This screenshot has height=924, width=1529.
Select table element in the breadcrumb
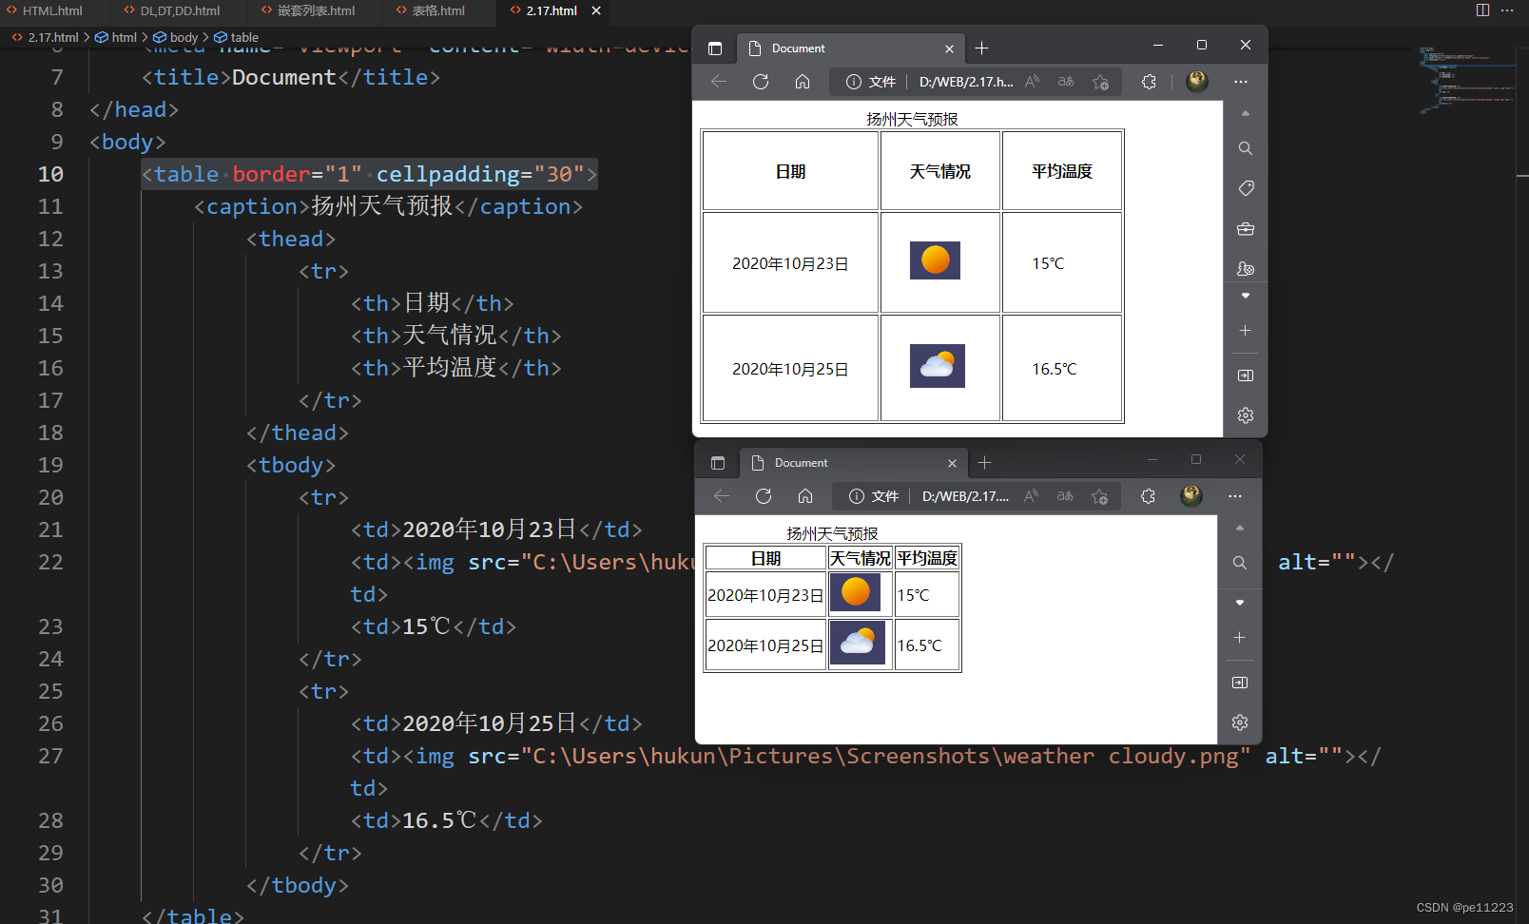coord(237,37)
